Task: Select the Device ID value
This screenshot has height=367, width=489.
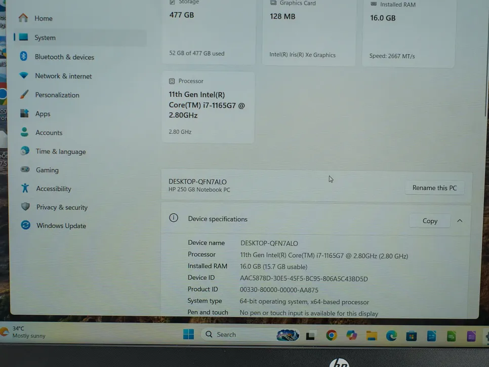Action: 304,279
